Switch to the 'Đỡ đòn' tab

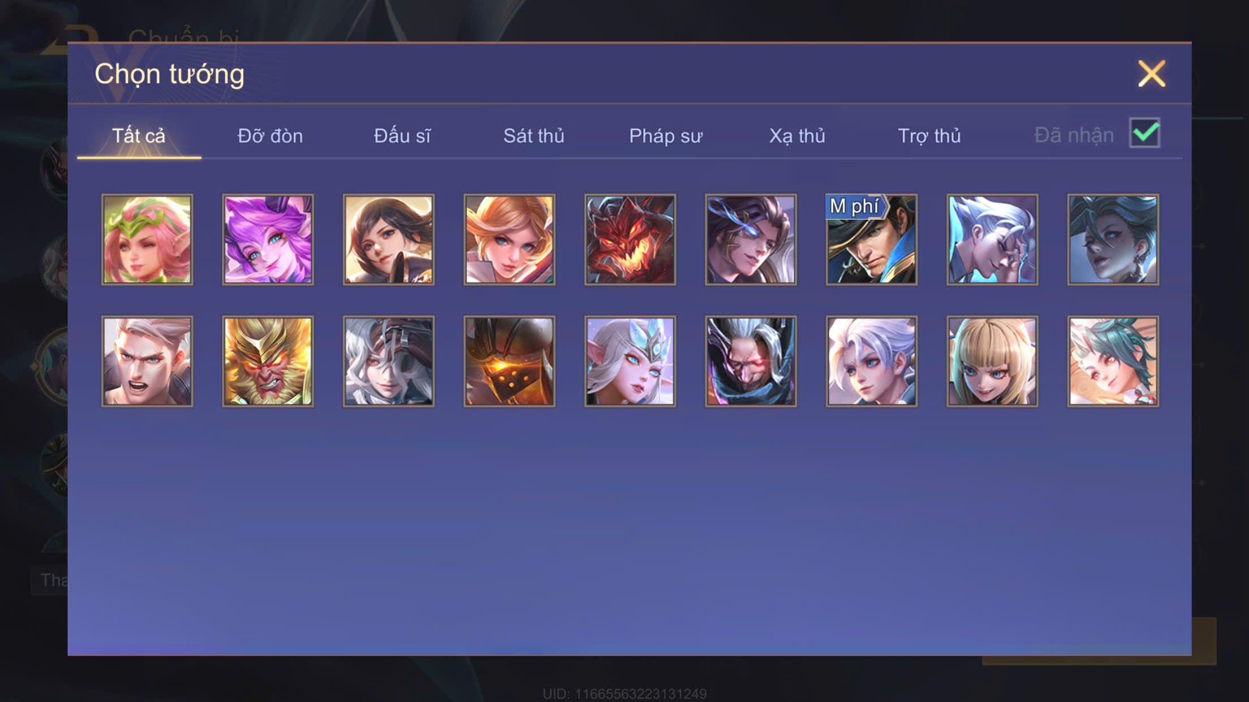click(x=270, y=136)
